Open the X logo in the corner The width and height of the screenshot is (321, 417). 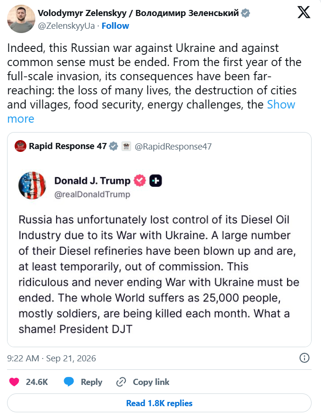point(304,12)
